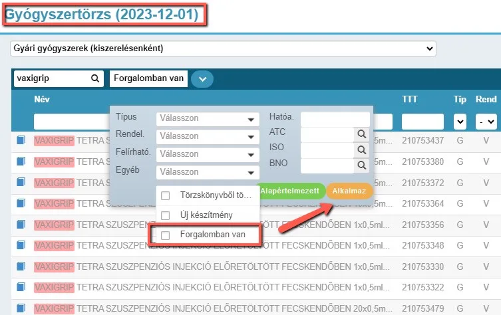
Task: Click the VAXIGRIP name in row 210753330
Action: click(x=55, y=266)
